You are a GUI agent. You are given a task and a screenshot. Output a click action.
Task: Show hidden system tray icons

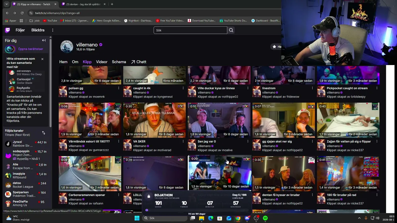click(x=359, y=218)
